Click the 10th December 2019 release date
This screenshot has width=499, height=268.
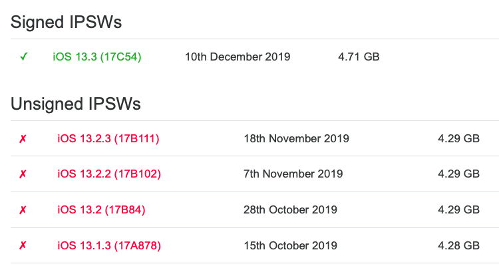point(238,57)
